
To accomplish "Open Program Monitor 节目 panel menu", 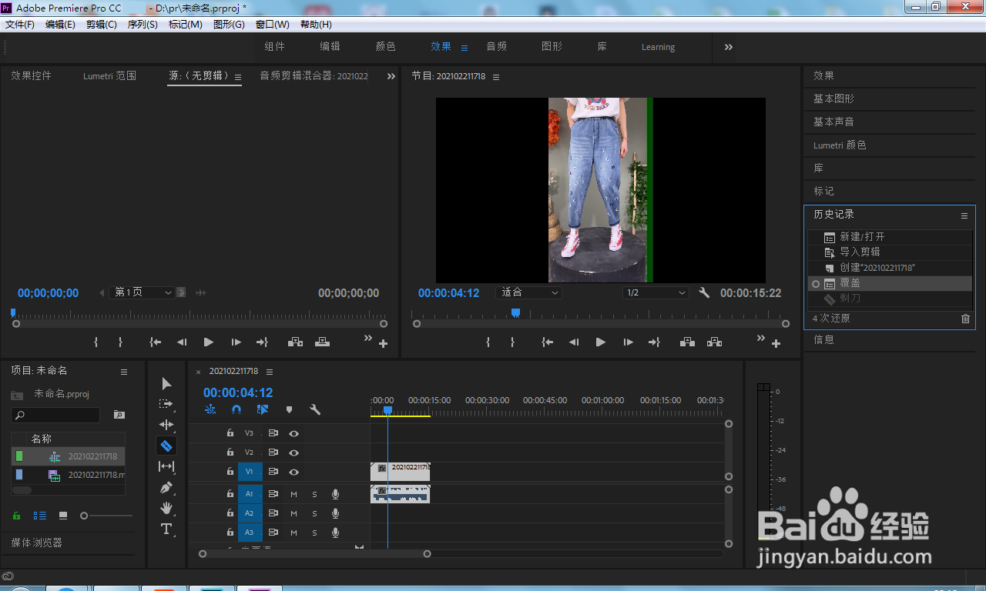I will tap(496, 77).
